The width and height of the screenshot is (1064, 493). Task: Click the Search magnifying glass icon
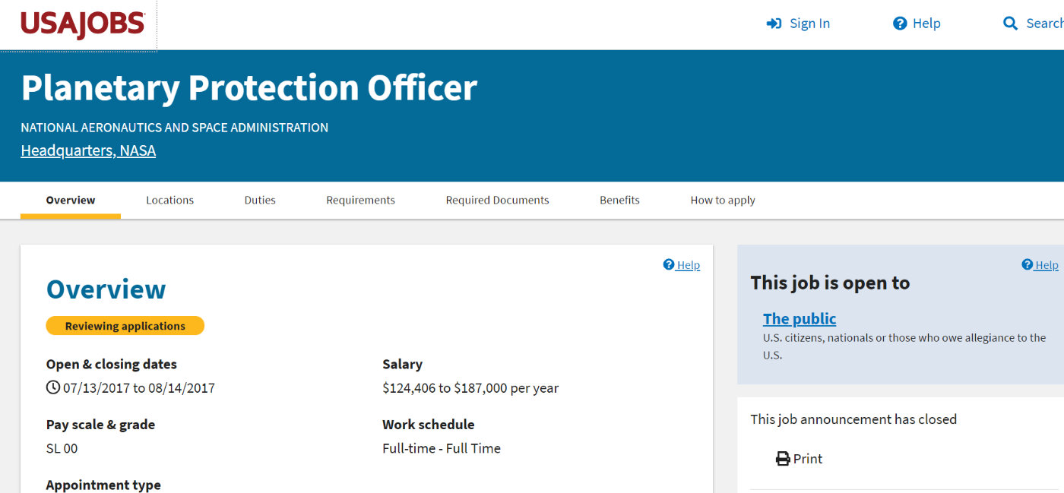pos(1010,24)
